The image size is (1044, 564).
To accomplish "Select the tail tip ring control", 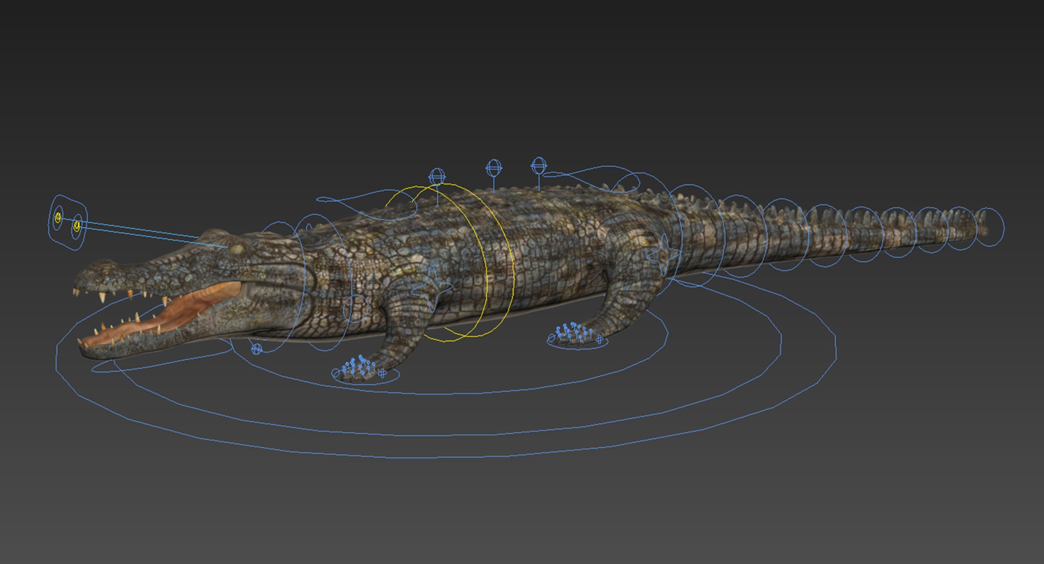I will tap(990, 227).
